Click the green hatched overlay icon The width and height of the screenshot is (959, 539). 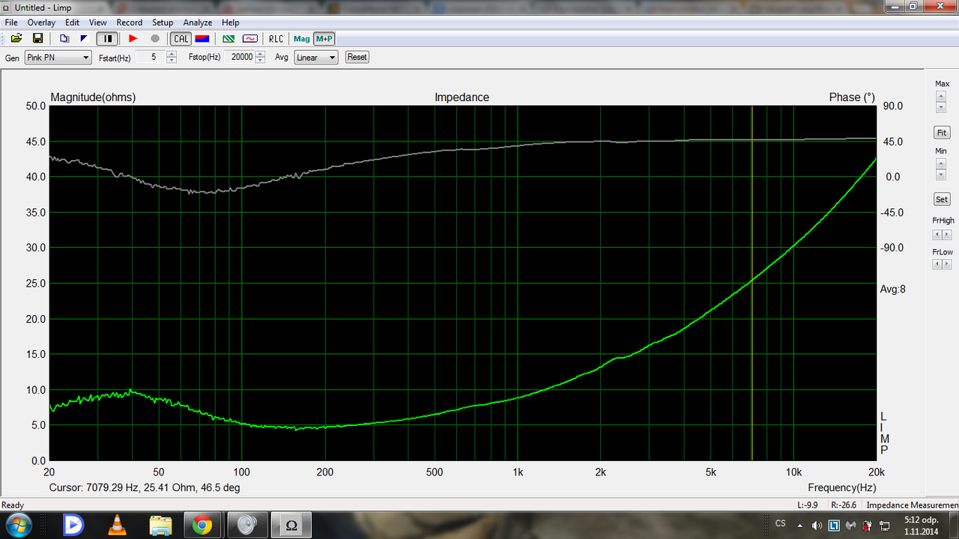229,38
